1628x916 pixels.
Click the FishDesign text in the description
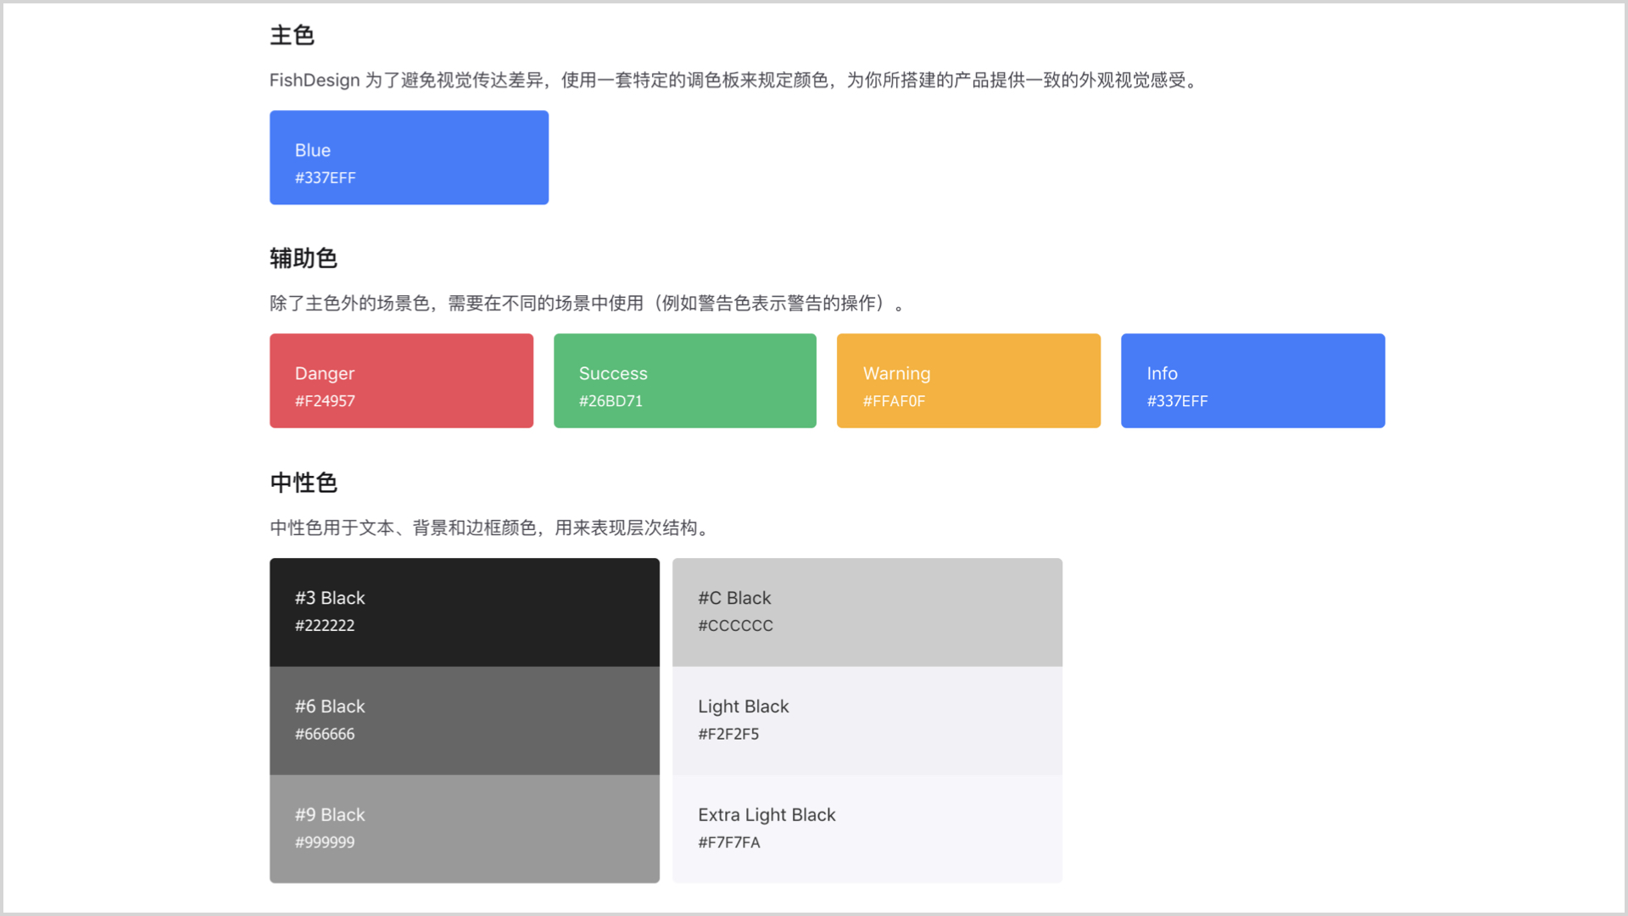tap(312, 80)
